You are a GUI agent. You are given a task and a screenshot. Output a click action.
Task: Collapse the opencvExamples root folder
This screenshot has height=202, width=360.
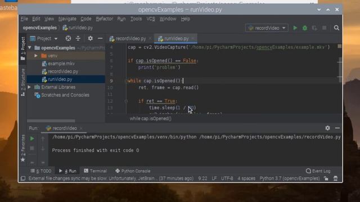click(x=30, y=48)
